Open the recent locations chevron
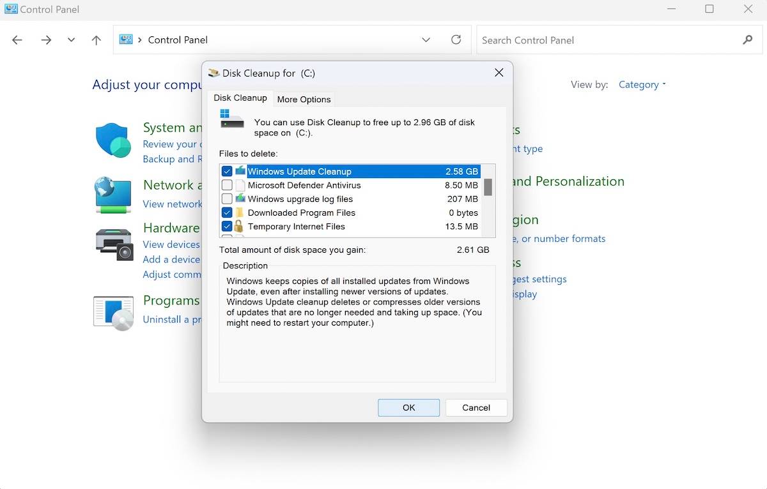The width and height of the screenshot is (767, 489). tap(71, 40)
